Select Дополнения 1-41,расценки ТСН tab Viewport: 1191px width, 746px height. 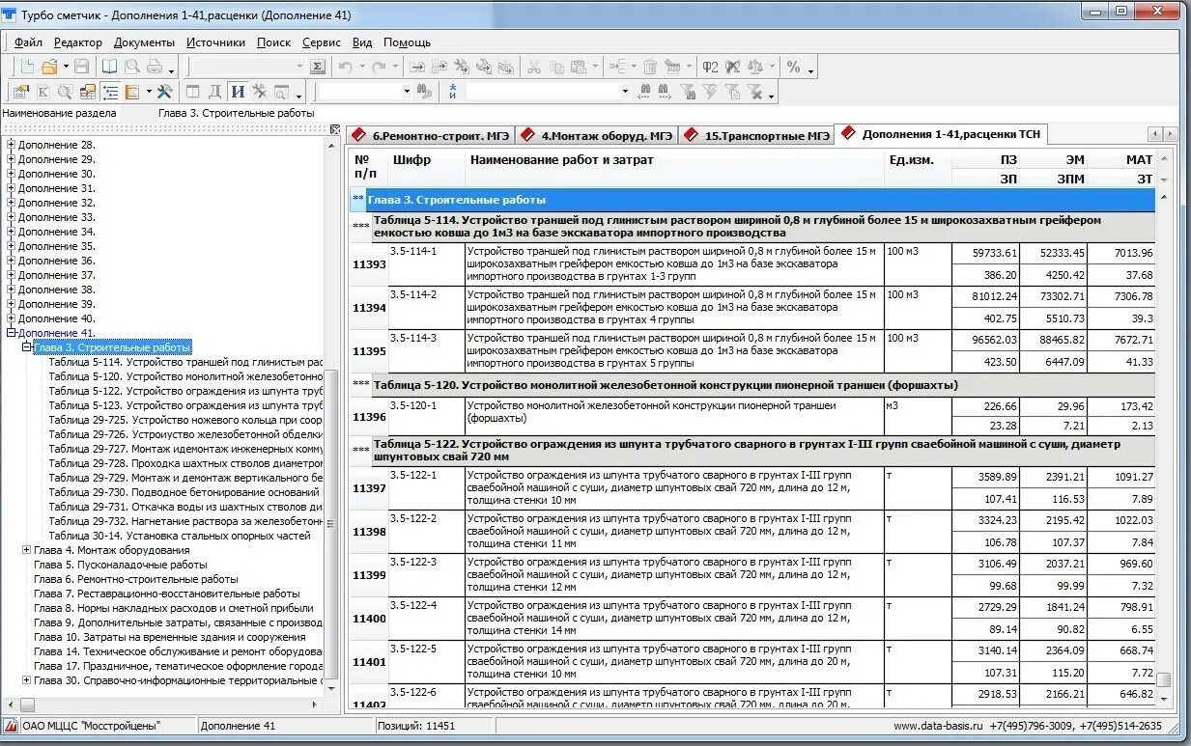pyautogui.click(x=939, y=134)
